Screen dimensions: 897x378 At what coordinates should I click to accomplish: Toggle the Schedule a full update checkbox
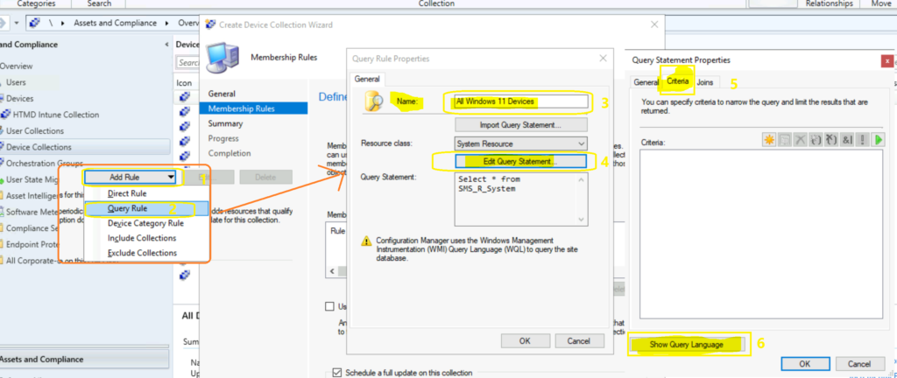[337, 372]
